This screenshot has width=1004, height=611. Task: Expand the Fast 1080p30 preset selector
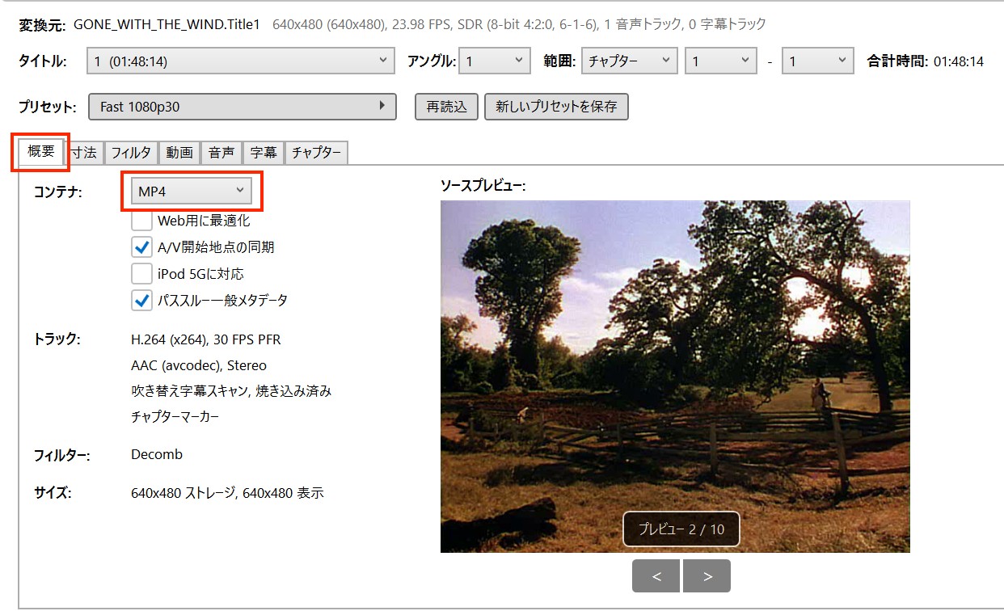(x=242, y=107)
